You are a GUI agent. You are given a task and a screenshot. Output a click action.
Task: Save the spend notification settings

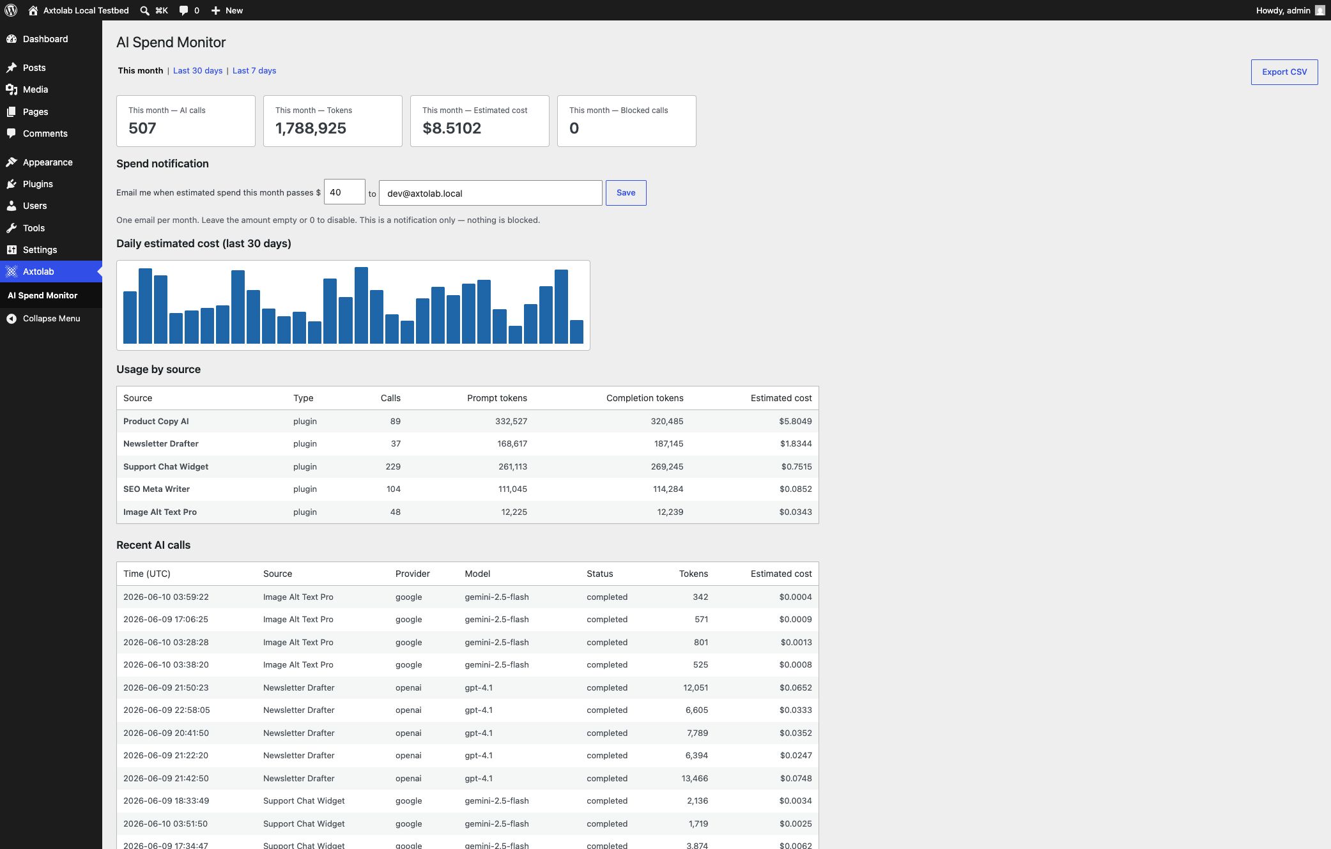[x=626, y=193]
